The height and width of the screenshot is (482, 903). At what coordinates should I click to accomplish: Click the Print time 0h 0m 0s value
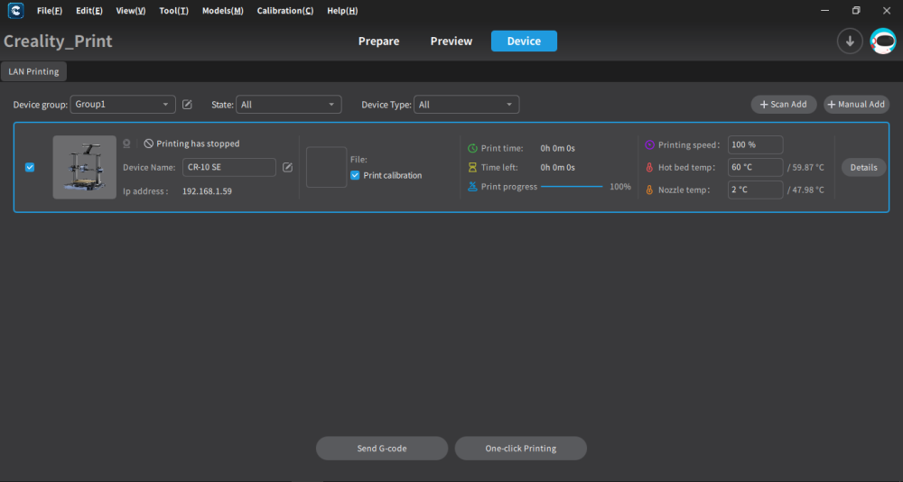click(557, 149)
